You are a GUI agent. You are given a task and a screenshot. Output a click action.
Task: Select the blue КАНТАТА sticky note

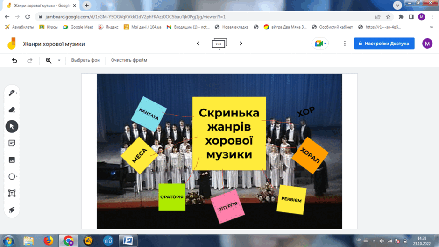point(149,114)
